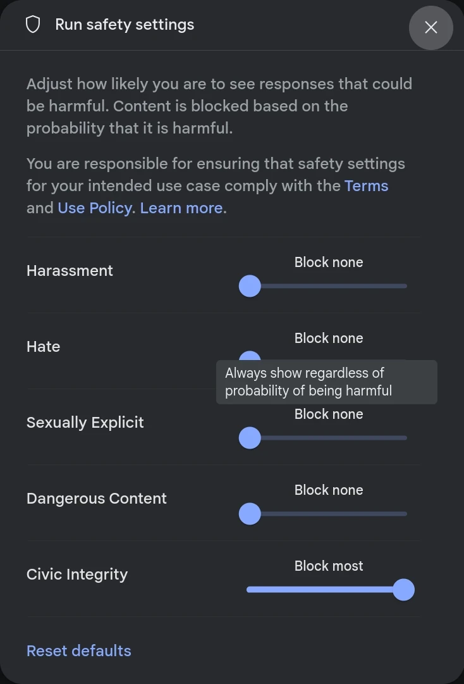
Task: Click the Dangerous Content category label
Action: pyautogui.click(x=96, y=498)
